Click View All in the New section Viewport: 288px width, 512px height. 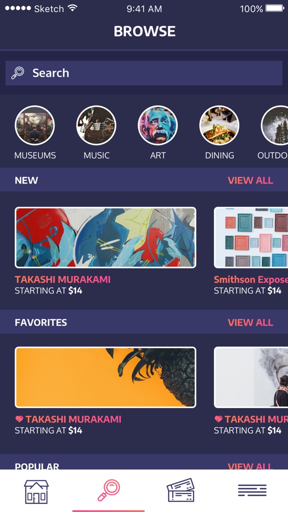click(250, 180)
